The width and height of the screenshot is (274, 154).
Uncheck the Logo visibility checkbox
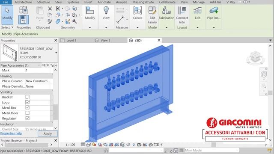click(27, 102)
